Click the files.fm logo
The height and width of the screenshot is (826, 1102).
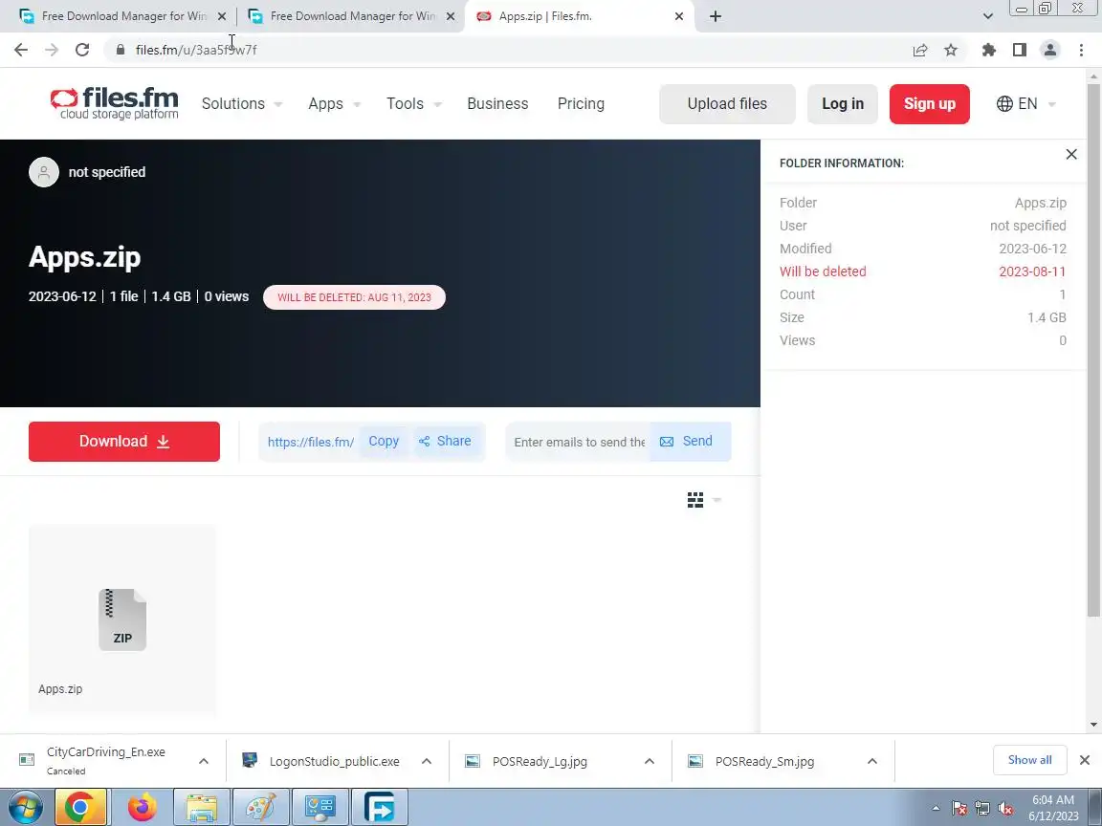[114, 103]
